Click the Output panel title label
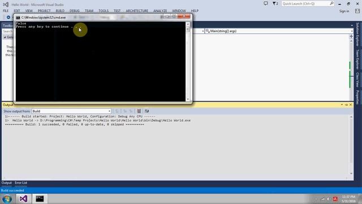362x204 pixels. (x=7, y=105)
